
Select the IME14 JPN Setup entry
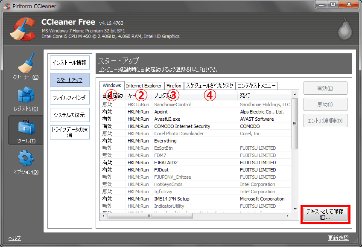(196, 199)
